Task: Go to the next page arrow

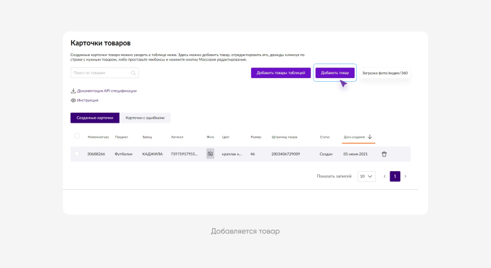Action: [x=405, y=176]
